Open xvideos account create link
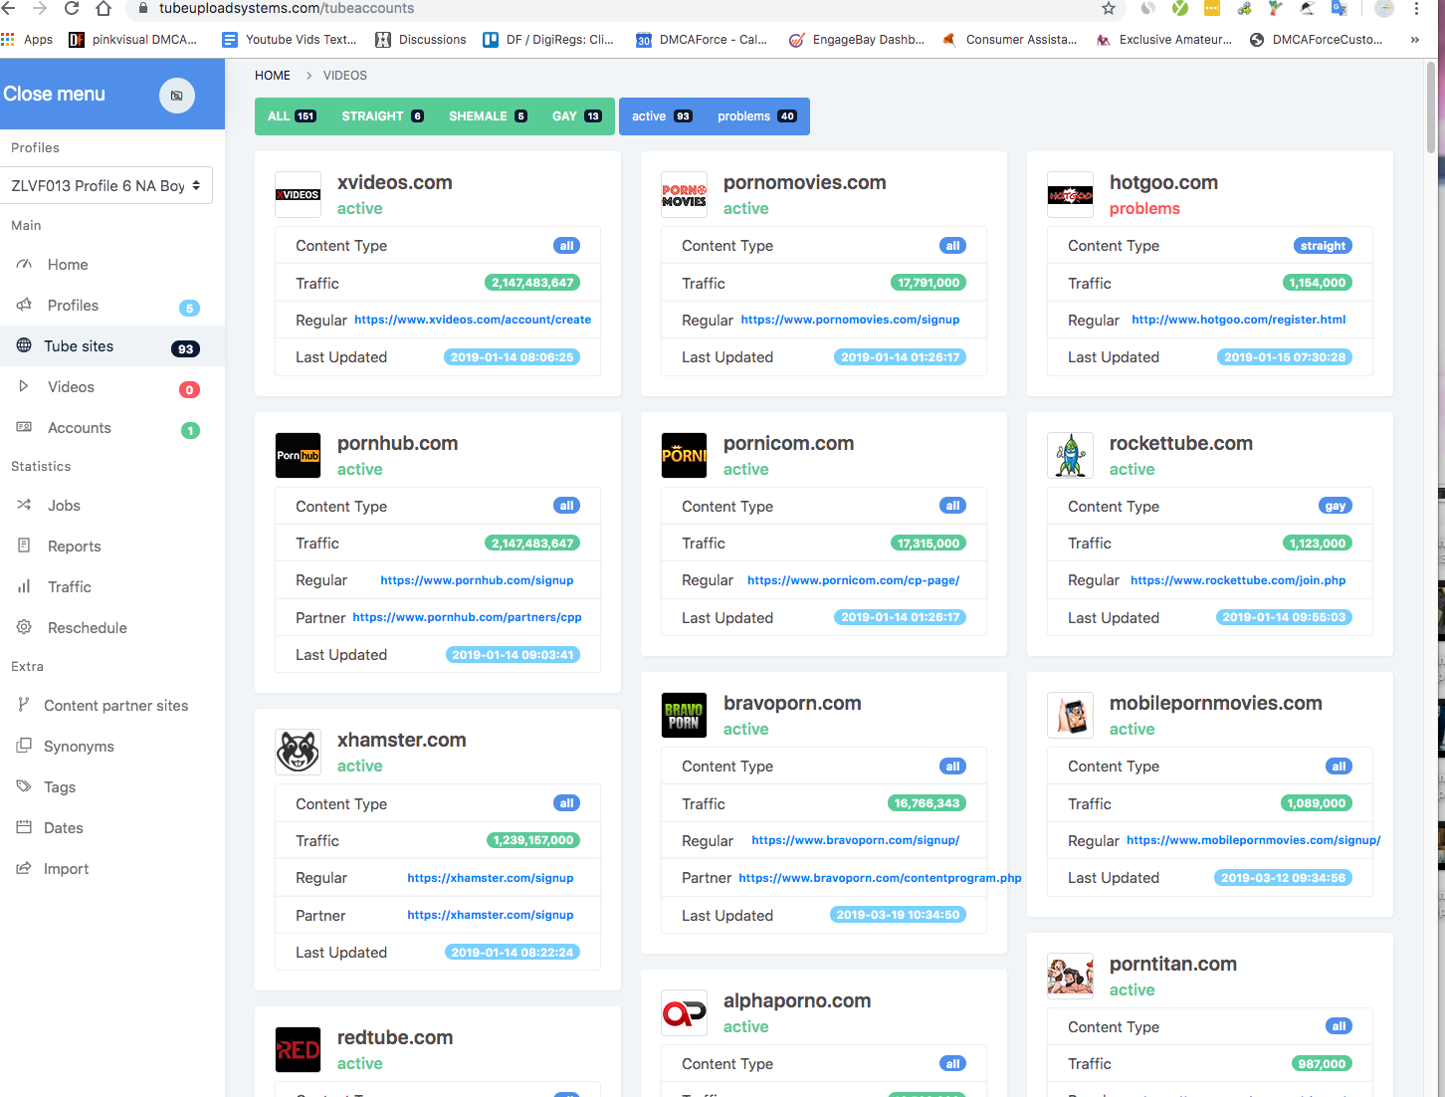 click(x=473, y=320)
